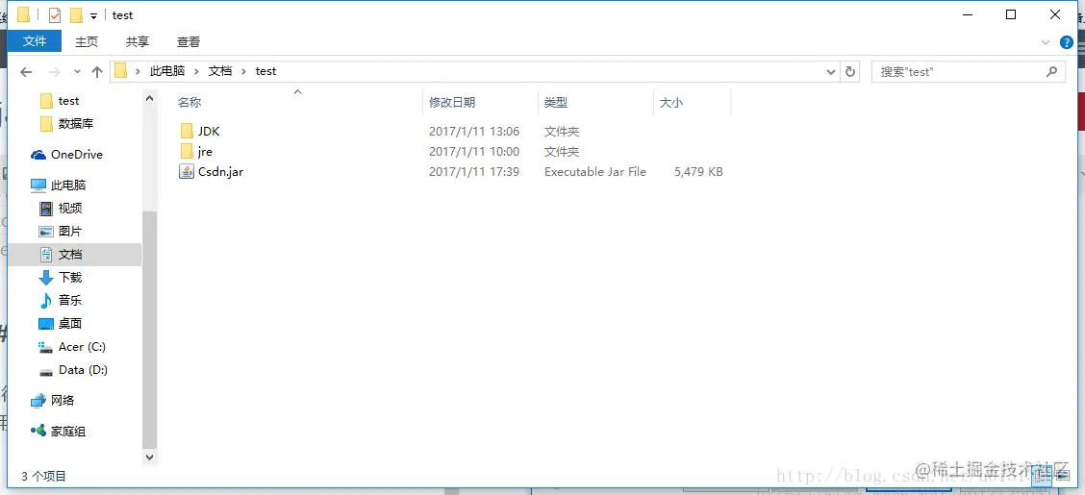Viewport: 1085px width, 495px height.
Task: Go up one folder level arrow
Action: pos(97,71)
